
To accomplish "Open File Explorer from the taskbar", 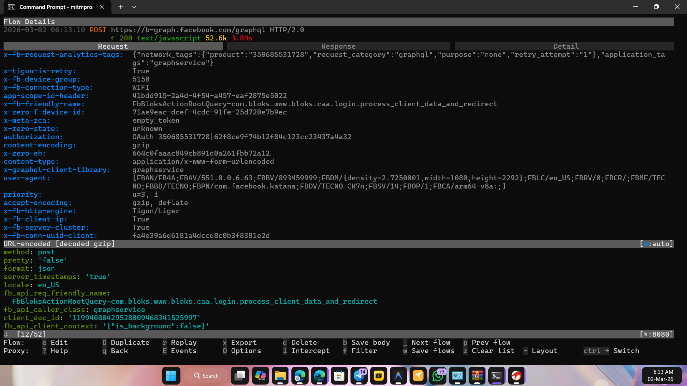I will pyautogui.click(x=280, y=376).
